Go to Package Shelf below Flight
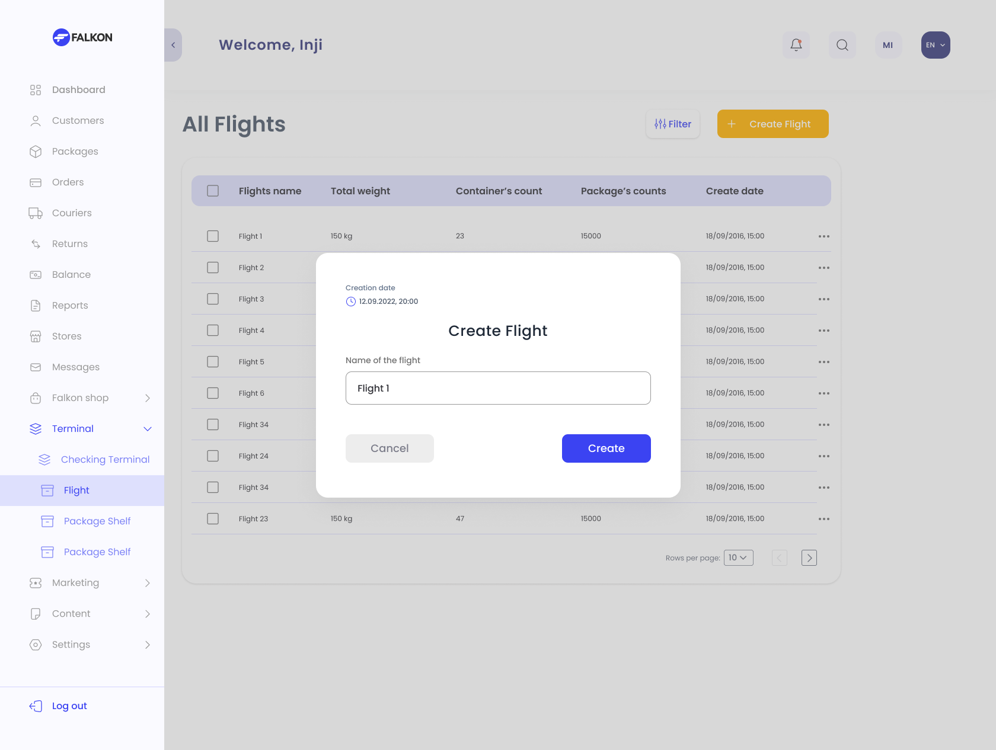 point(97,521)
